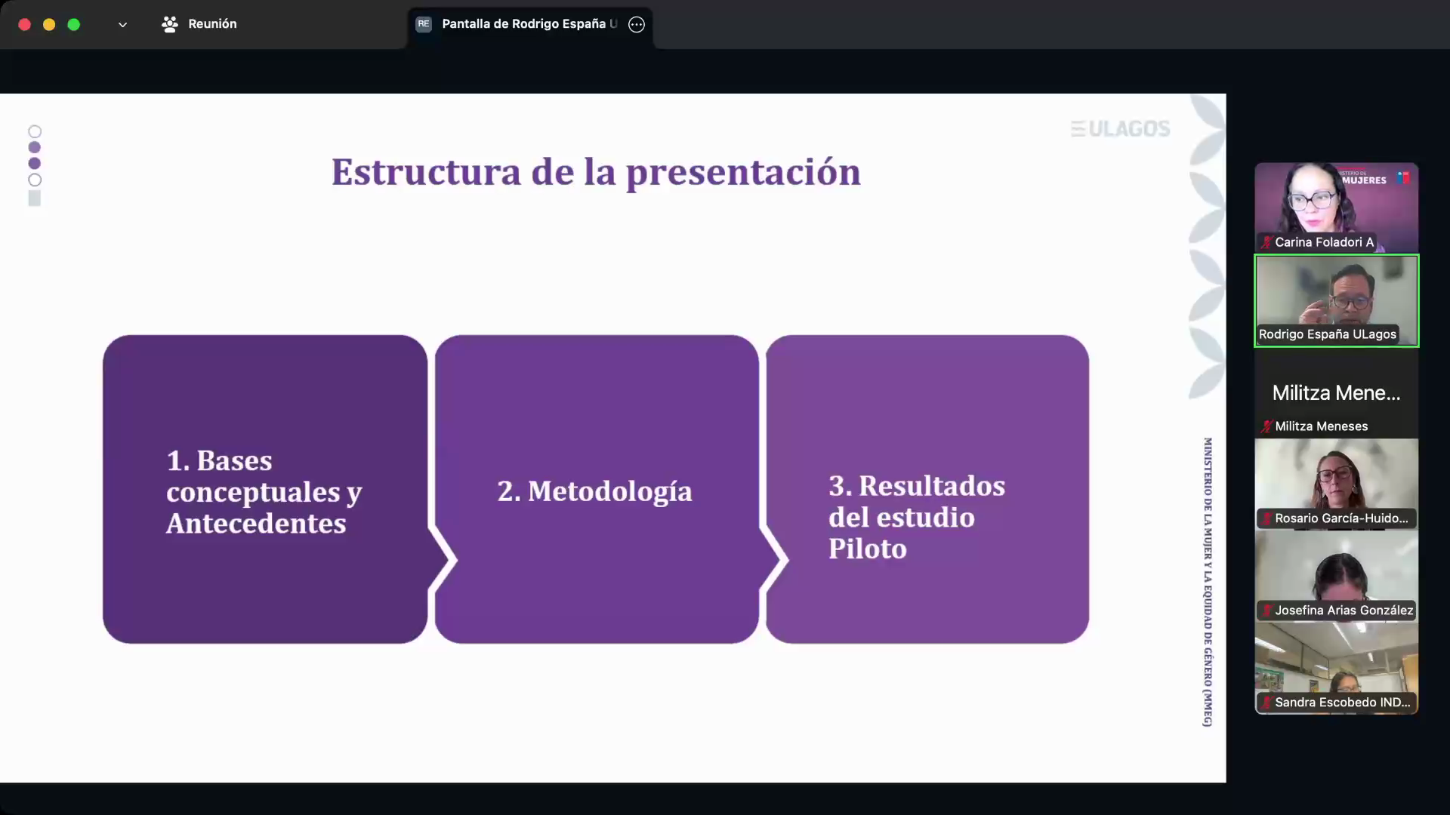
Task: Click muted mic icon on Militza Meneses
Action: point(1266,426)
